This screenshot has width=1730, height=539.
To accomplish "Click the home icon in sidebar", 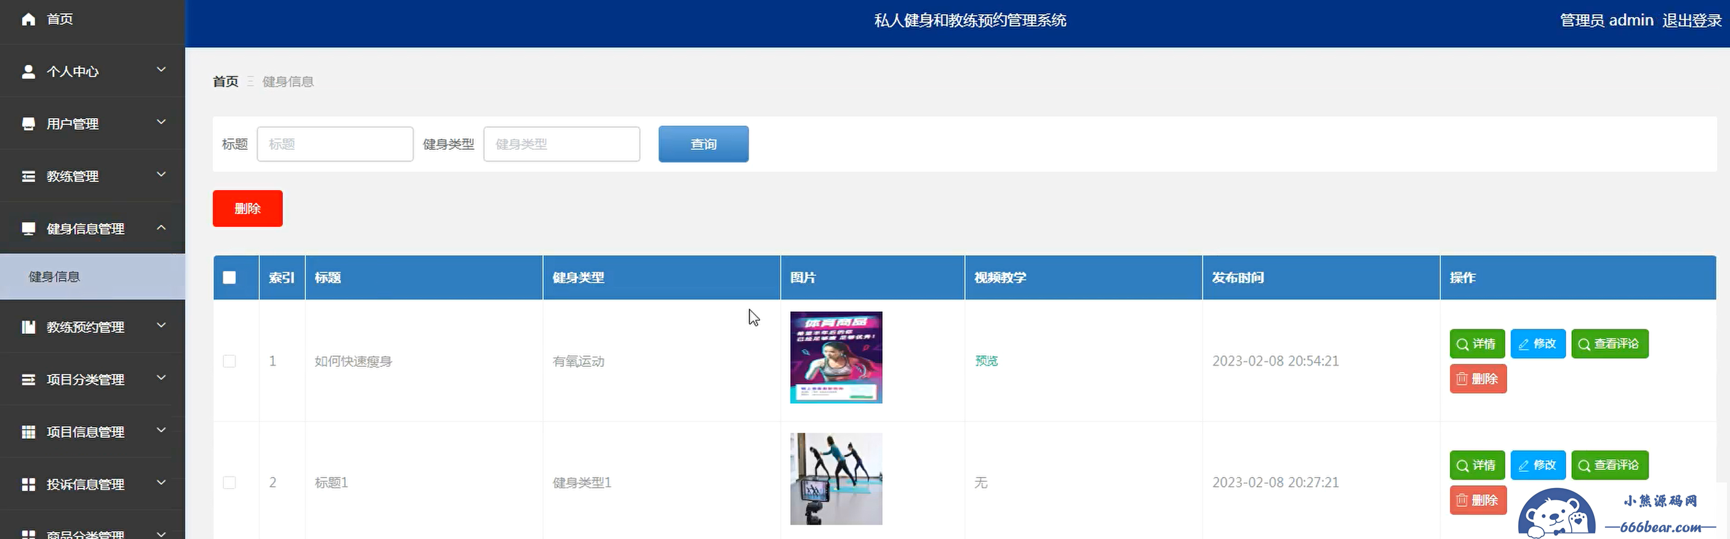I will coord(28,19).
